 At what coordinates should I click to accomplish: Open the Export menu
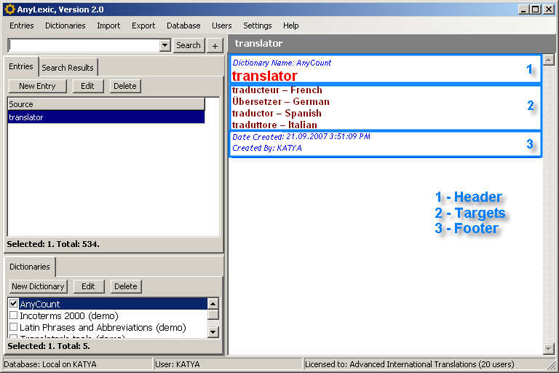[143, 25]
